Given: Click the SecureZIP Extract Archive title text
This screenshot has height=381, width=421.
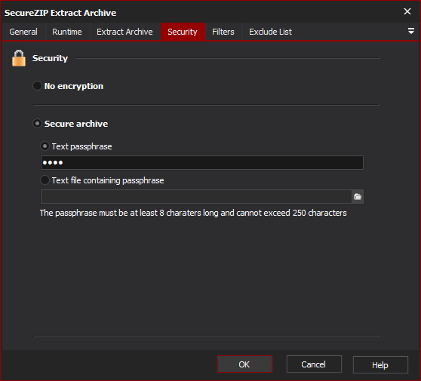Looking at the screenshot, I should click(60, 13).
